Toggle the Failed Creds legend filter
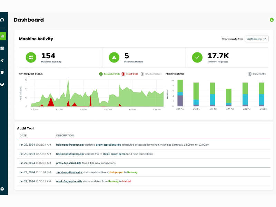This screenshot has height=207, width=276. [x=130, y=74]
